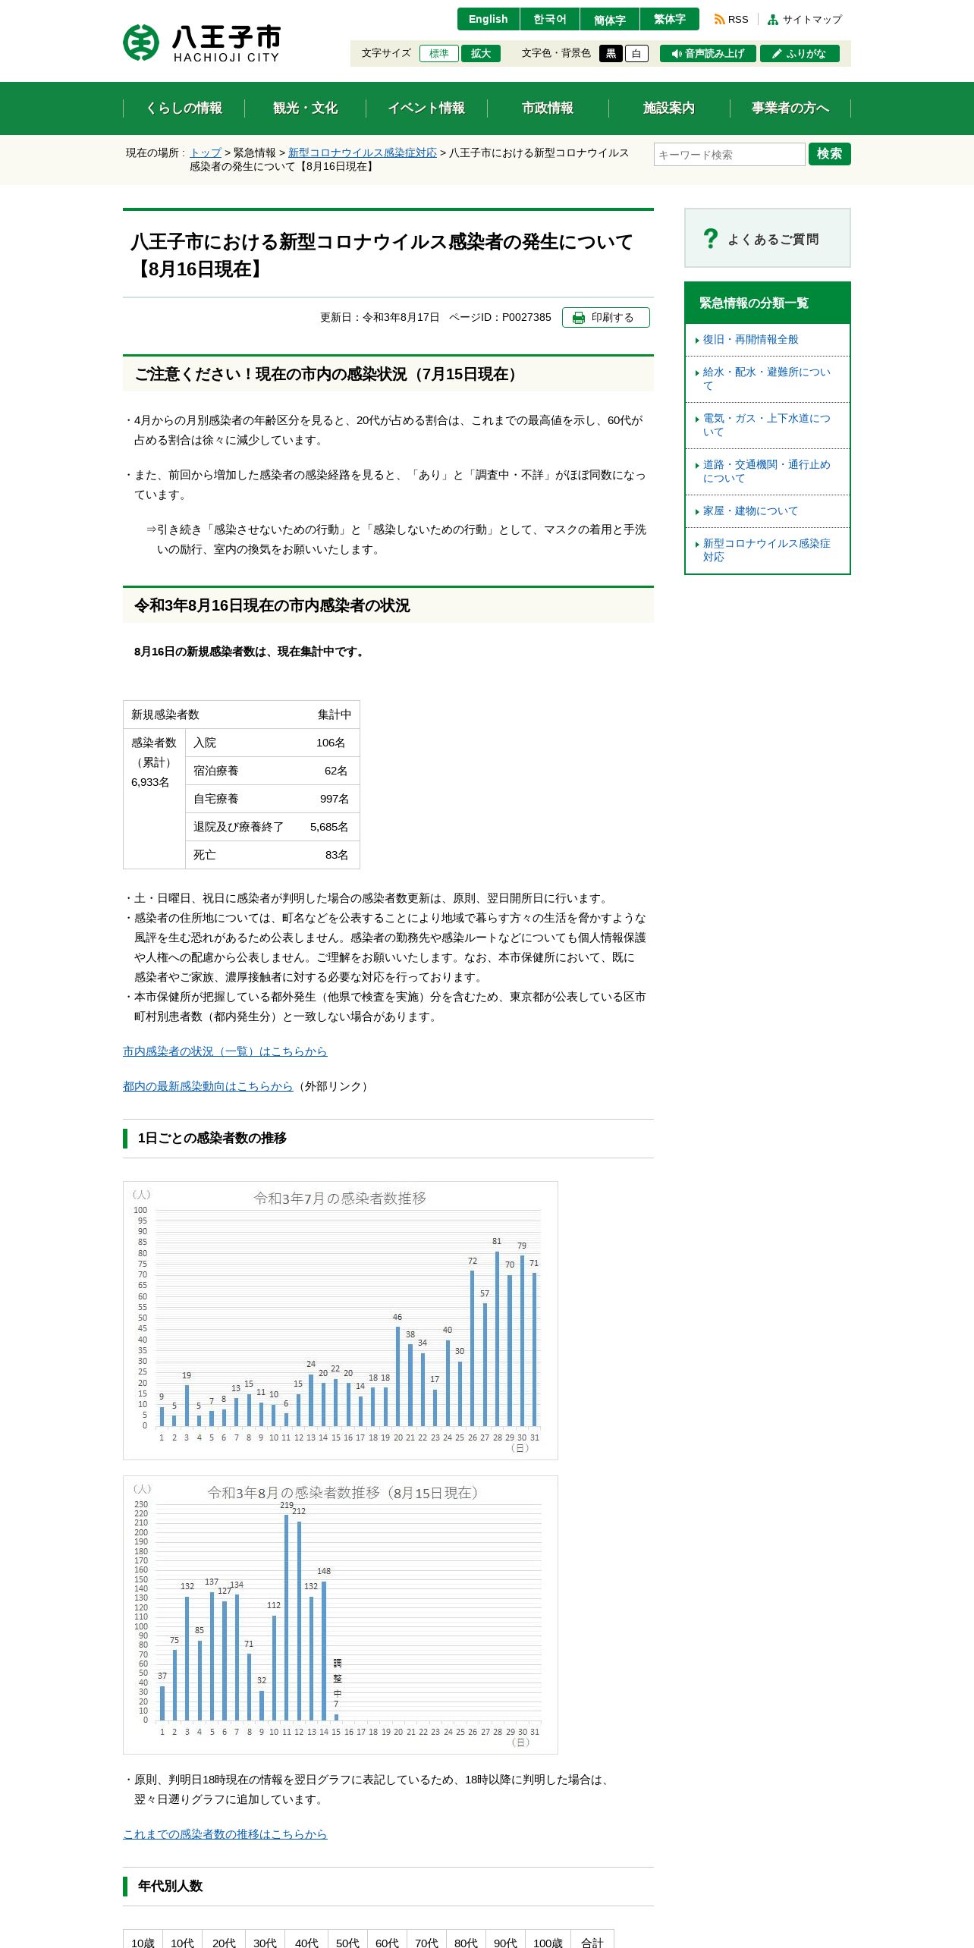
Task: Open the くらしの情報 menu
Action: coord(184,108)
